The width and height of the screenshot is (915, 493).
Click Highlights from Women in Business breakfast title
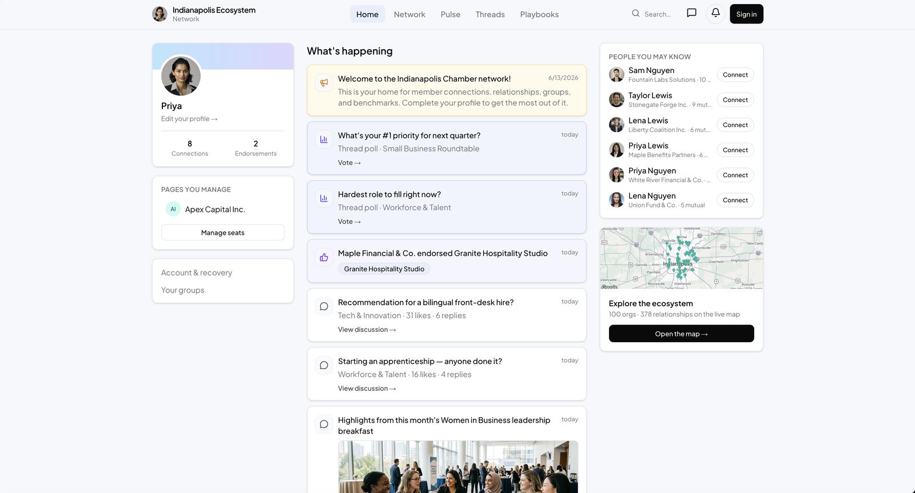coord(444,426)
